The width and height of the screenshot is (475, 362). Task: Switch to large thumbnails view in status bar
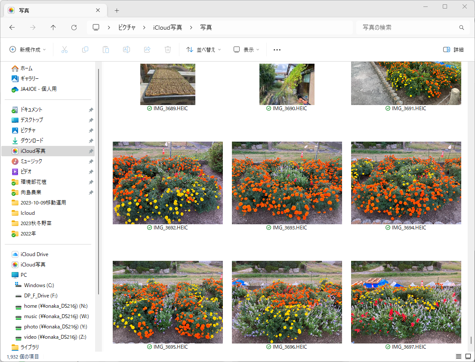coord(468,356)
